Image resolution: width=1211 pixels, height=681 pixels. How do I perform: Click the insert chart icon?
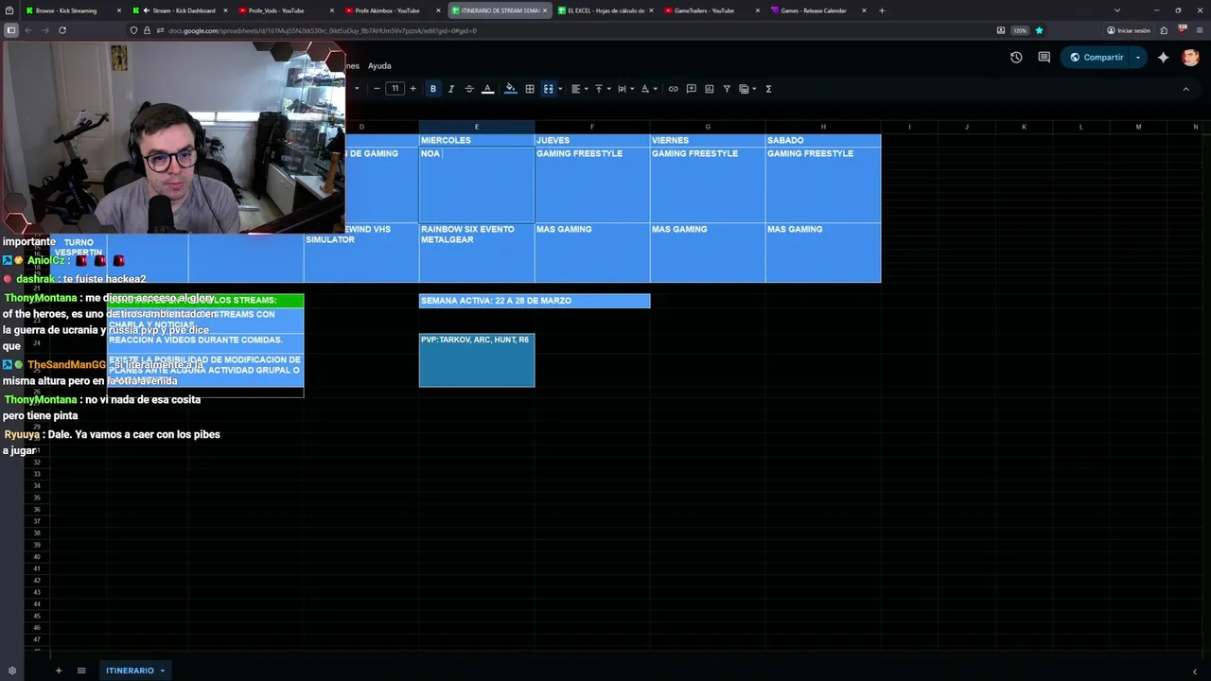(710, 89)
